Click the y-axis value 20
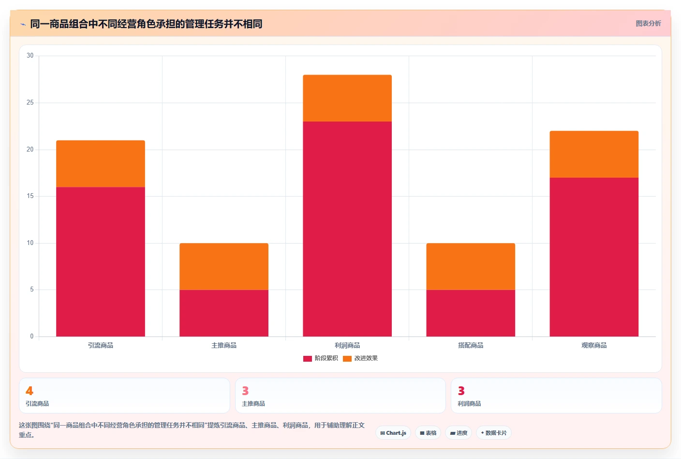This screenshot has height=459, width=681. [x=30, y=150]
